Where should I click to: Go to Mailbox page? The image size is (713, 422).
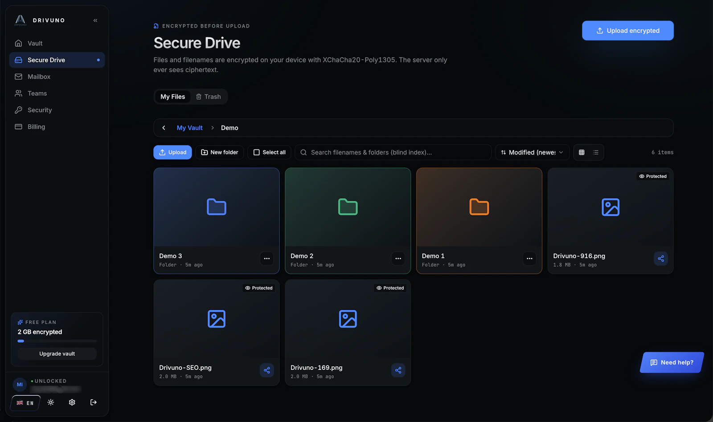57,77
